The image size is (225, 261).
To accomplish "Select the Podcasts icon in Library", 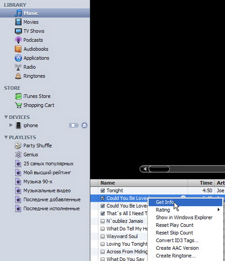I will [18, 40].
